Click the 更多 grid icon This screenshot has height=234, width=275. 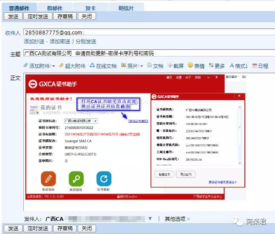[211, 65]
